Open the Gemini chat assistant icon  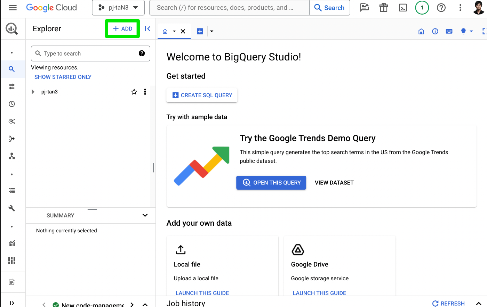[x=364, y=8]
